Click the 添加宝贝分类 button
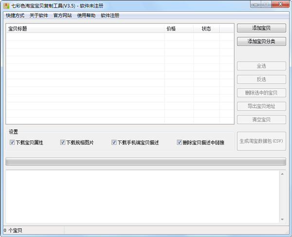 click(261, 41)
